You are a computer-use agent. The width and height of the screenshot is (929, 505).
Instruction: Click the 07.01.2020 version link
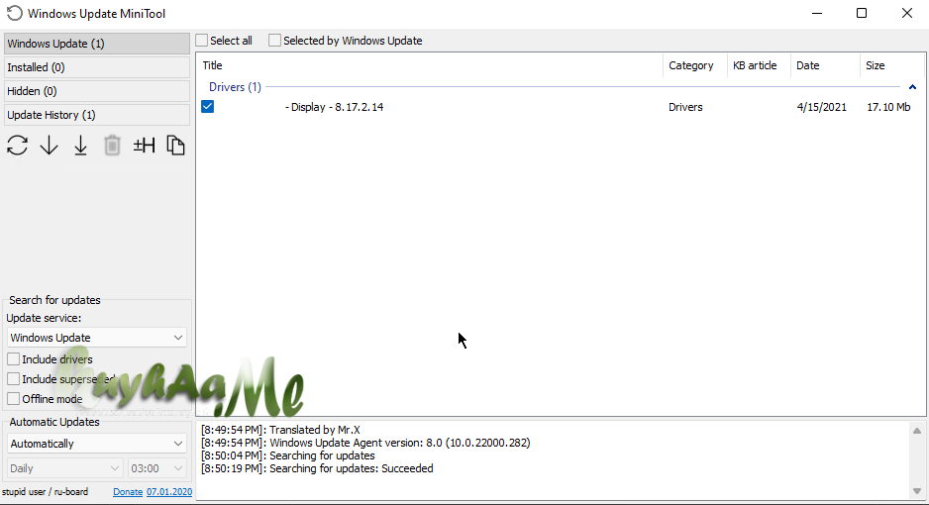tap(169, 492)
